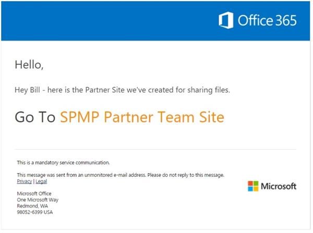Image resolution: width=313 pixels, height=233 pixels.
Task: Click the blue square in Microsoft logo
Action: (250, 189)
